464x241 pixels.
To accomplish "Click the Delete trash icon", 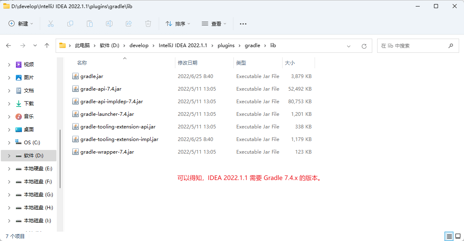I will coord(148,24).
